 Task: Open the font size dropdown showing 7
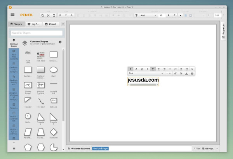click(x=168, y=73)
